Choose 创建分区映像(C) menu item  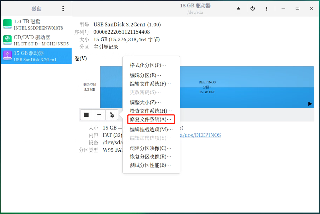tap(151, 148)
